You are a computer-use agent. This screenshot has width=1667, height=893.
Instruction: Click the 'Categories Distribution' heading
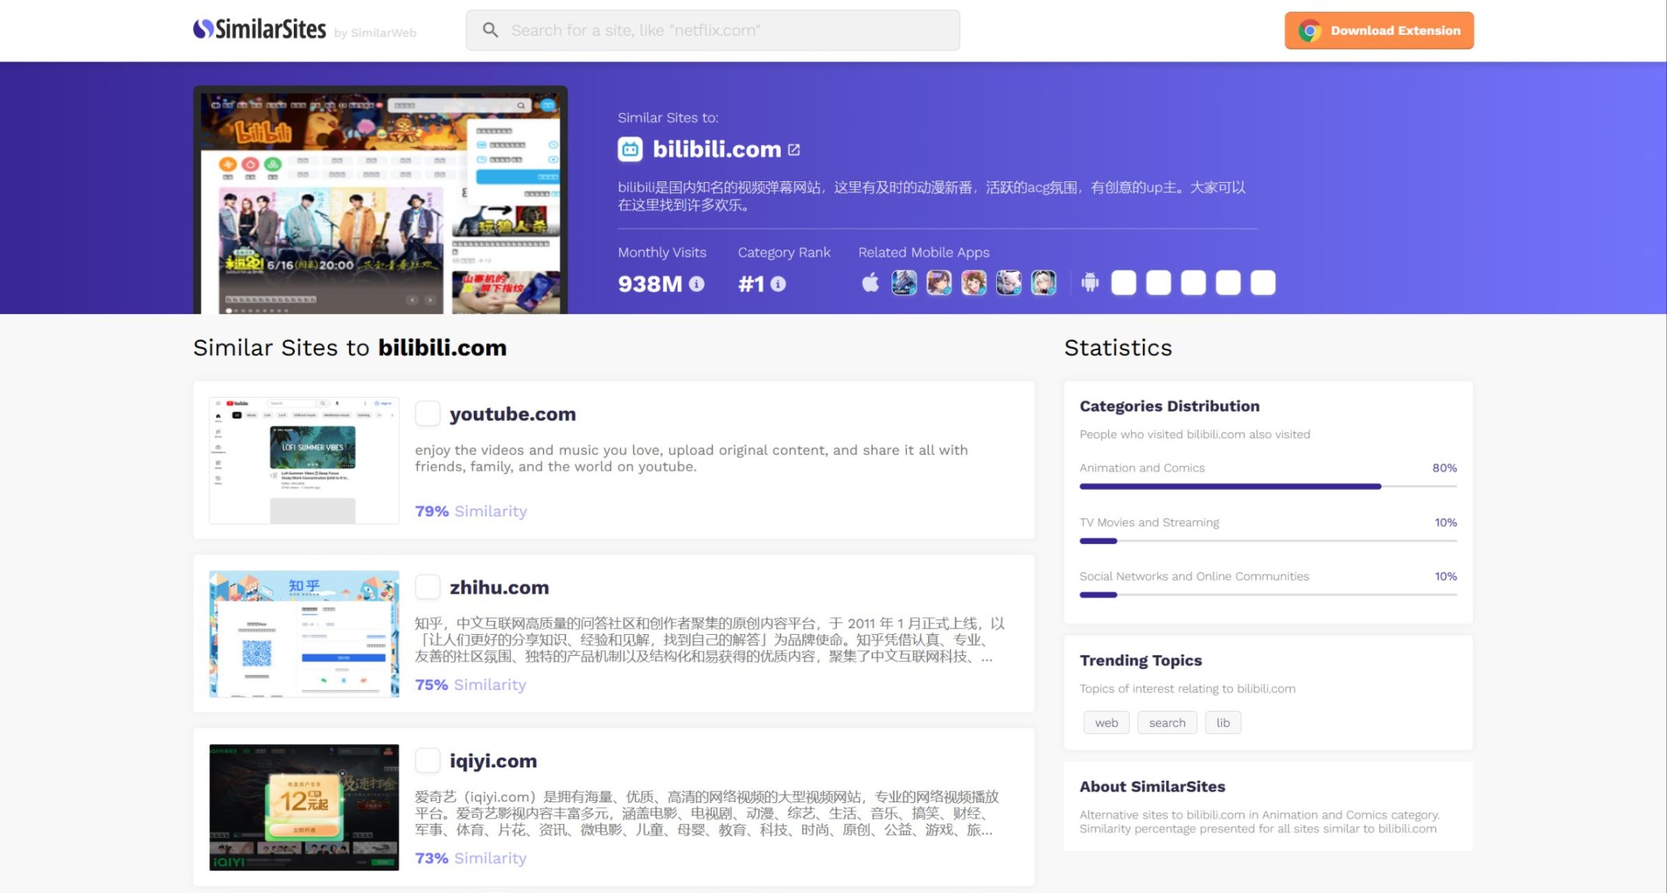1169,406
